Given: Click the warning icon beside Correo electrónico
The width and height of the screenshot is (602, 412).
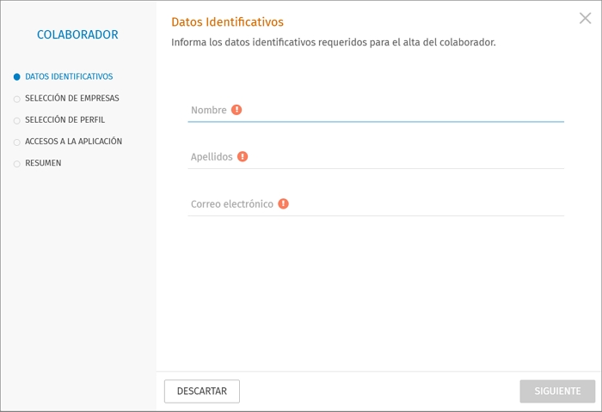Looking at the screenshot, I should point(283,204).
